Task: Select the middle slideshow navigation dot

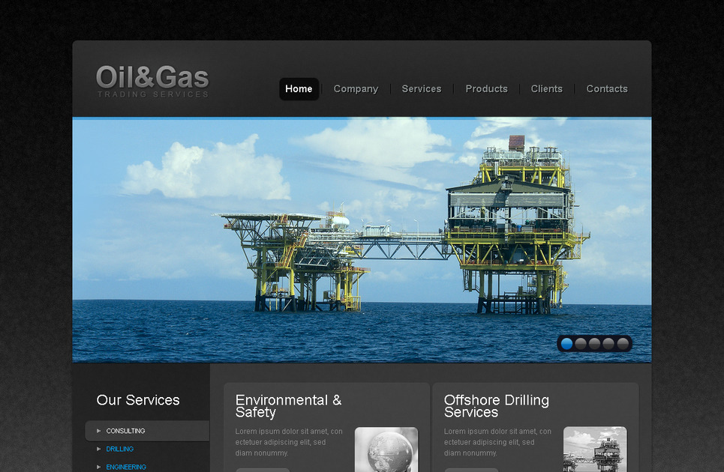Action: pos(595,343)
